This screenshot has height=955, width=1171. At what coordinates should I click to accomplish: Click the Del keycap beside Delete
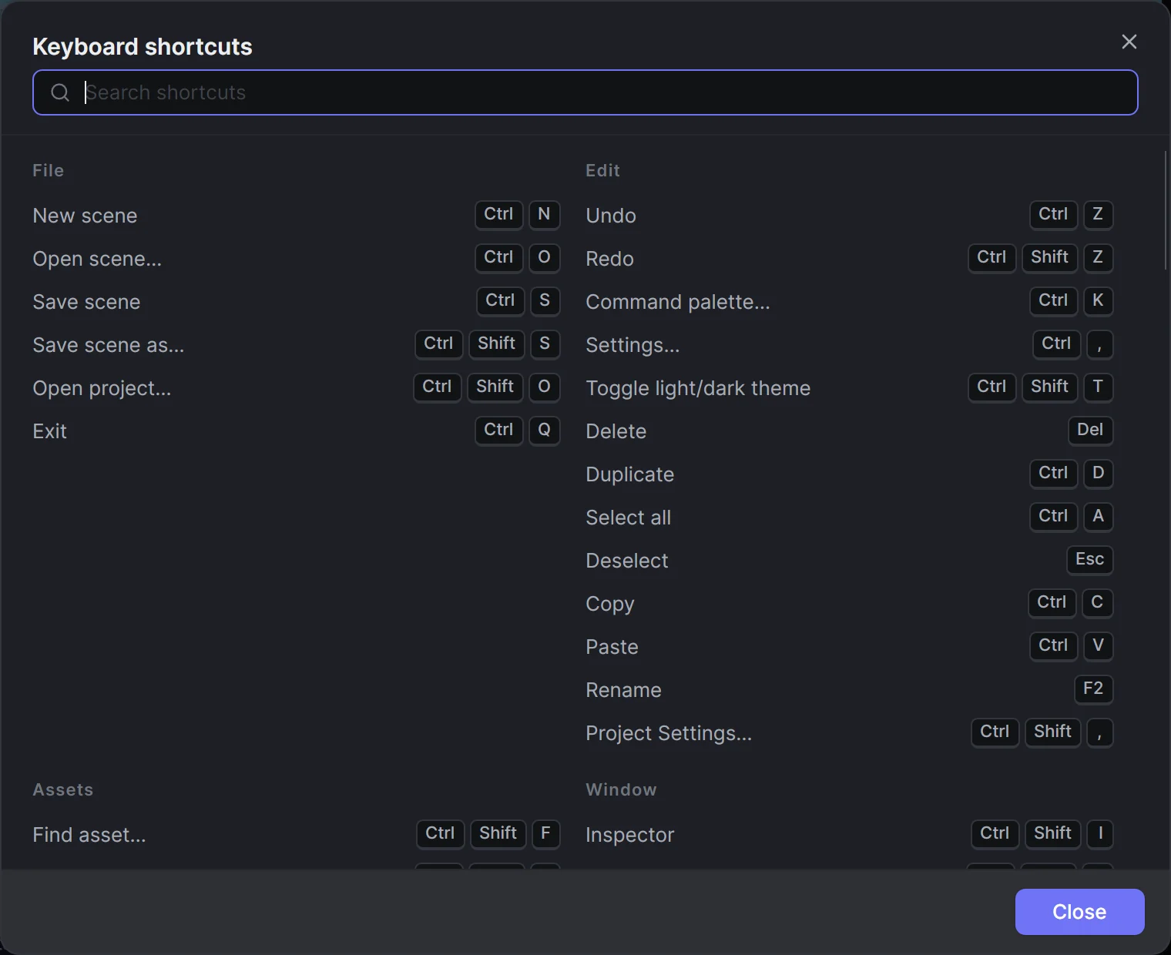pyautogui.click(x=1090, y=430)
